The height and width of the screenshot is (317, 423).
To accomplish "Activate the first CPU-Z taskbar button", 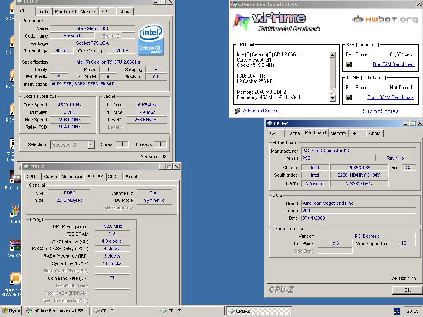I will 124,311.
